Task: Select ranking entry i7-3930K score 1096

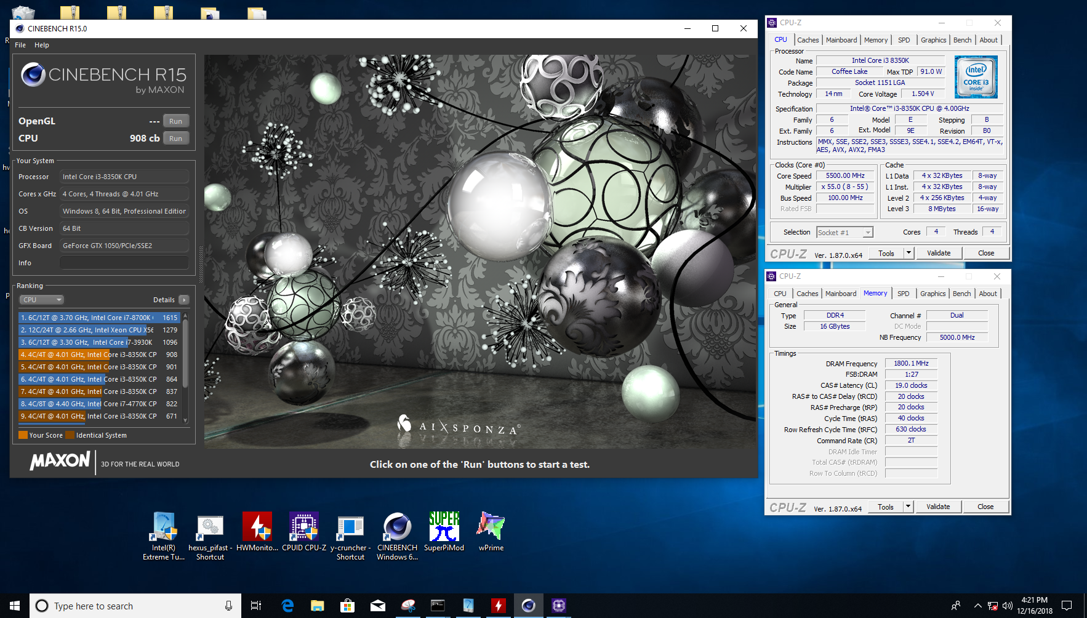Action: (99, 342)
